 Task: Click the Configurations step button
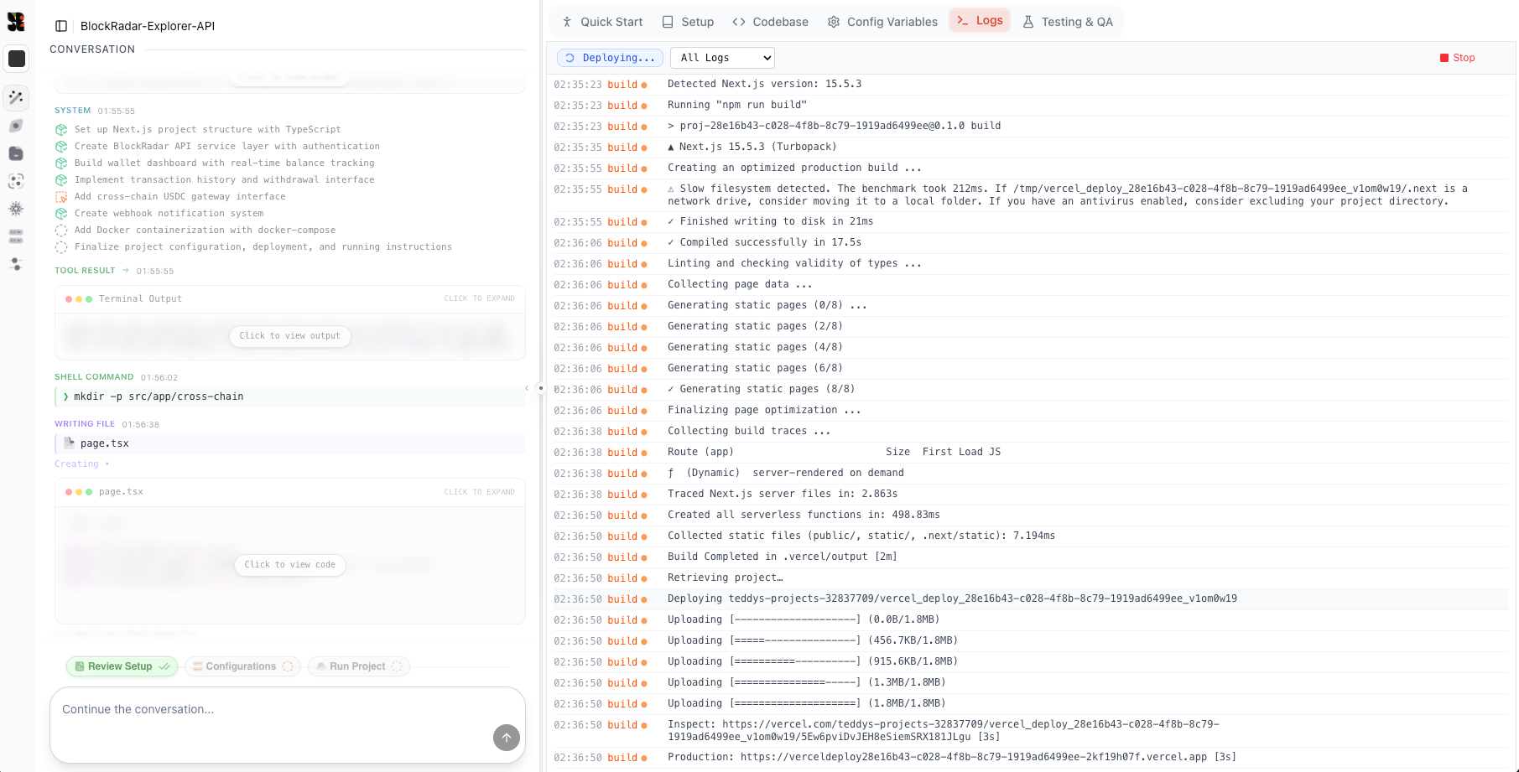click(x=242, y=666)
